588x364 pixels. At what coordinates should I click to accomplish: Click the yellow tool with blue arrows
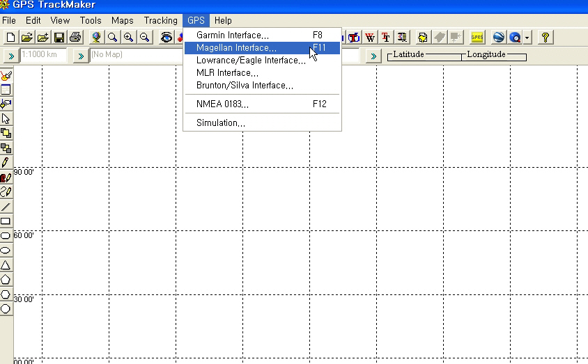click(6, 104)
